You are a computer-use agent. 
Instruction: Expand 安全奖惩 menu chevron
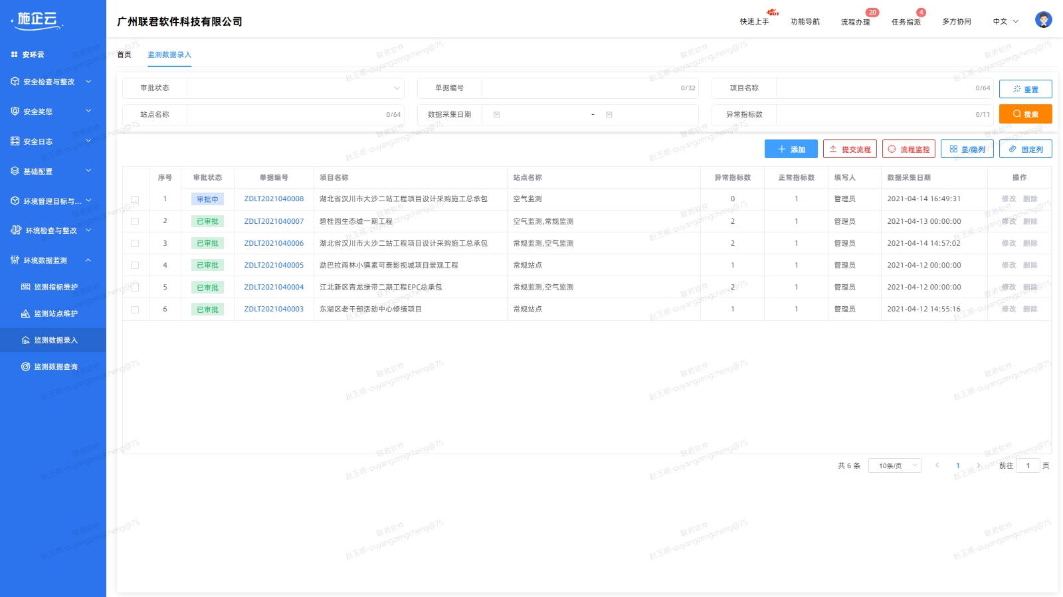point(88,111)
